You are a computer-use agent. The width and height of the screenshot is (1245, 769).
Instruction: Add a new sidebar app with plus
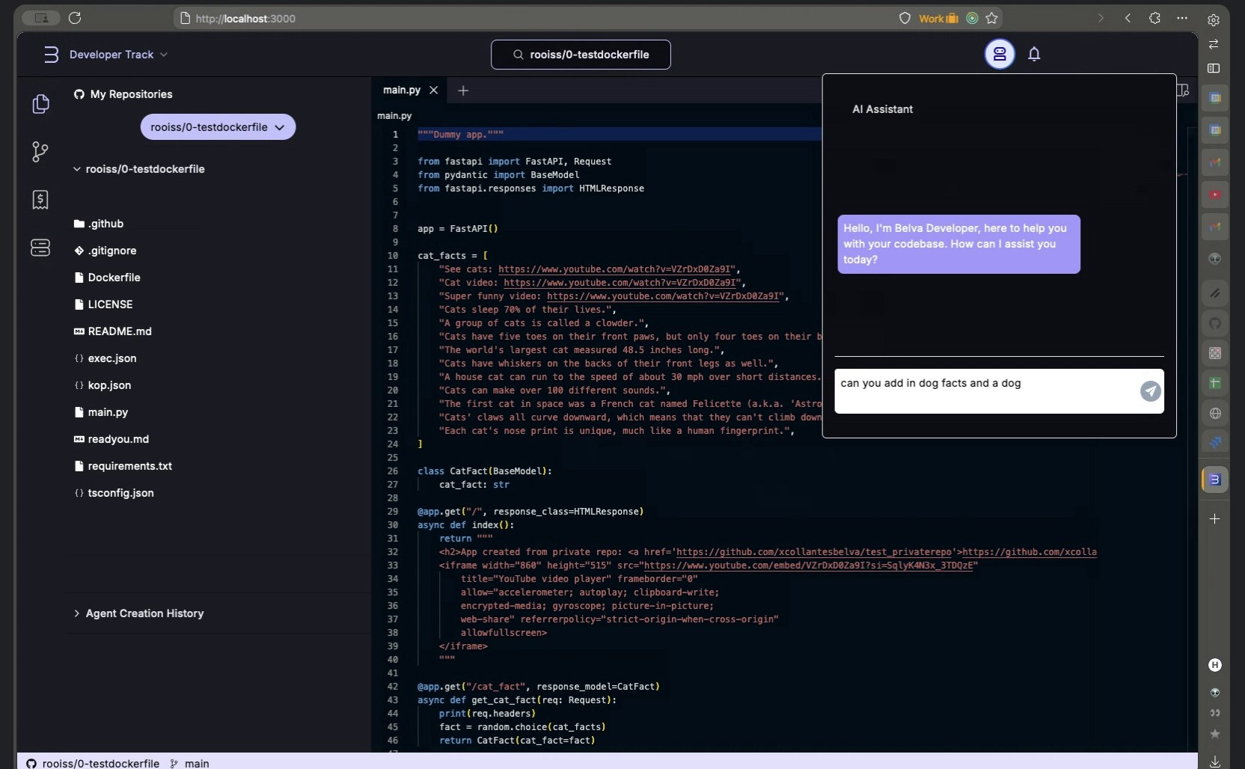coord(1215,518)
